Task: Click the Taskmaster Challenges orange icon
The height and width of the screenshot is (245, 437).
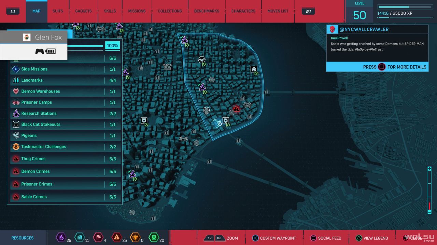Action: pyautogui.click(x=16, y=147)
